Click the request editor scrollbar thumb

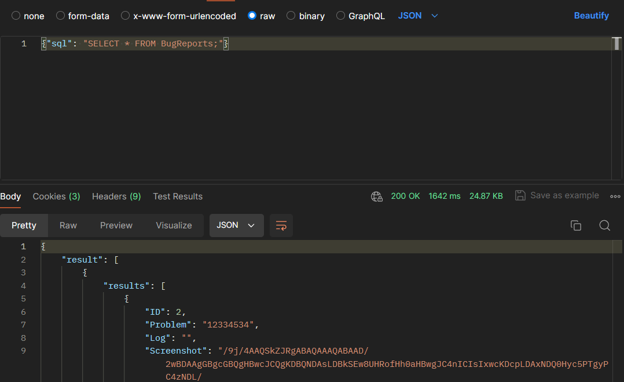616,43
